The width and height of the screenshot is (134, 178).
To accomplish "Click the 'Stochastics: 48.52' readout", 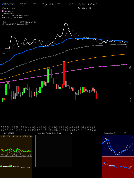I will click(9, 13).
